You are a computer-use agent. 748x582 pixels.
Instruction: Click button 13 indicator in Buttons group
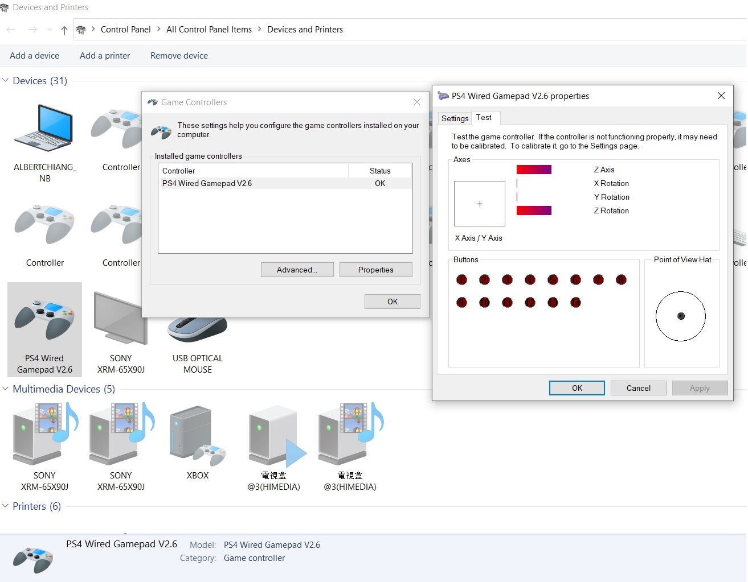pyautogui.click(x=553, y=302)
